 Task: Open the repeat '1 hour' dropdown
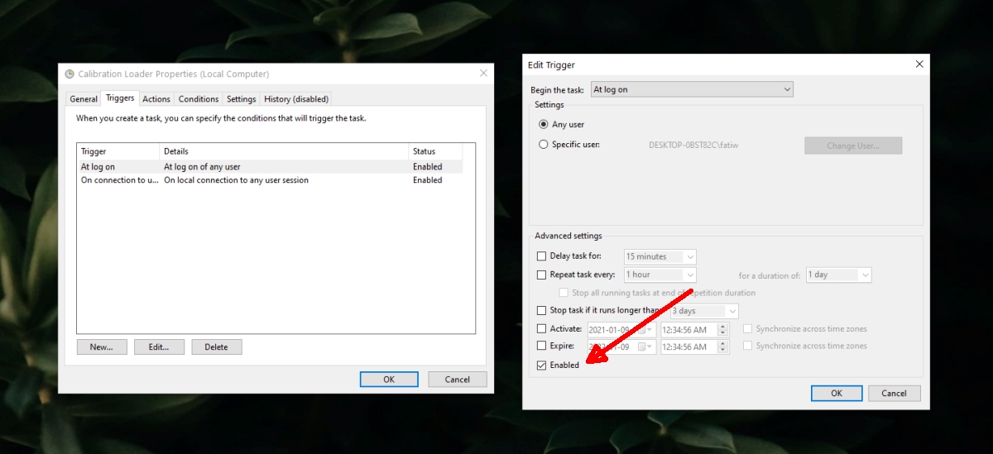coord(660,275)
